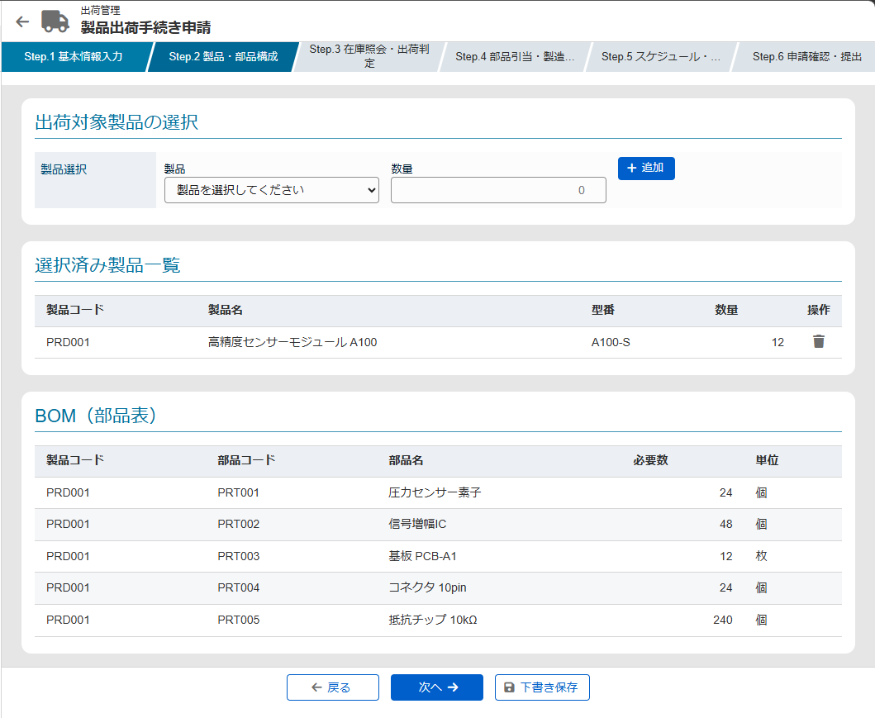875x718 pixels.
Task: Click the 操作 column header
Action: point(819,310)
